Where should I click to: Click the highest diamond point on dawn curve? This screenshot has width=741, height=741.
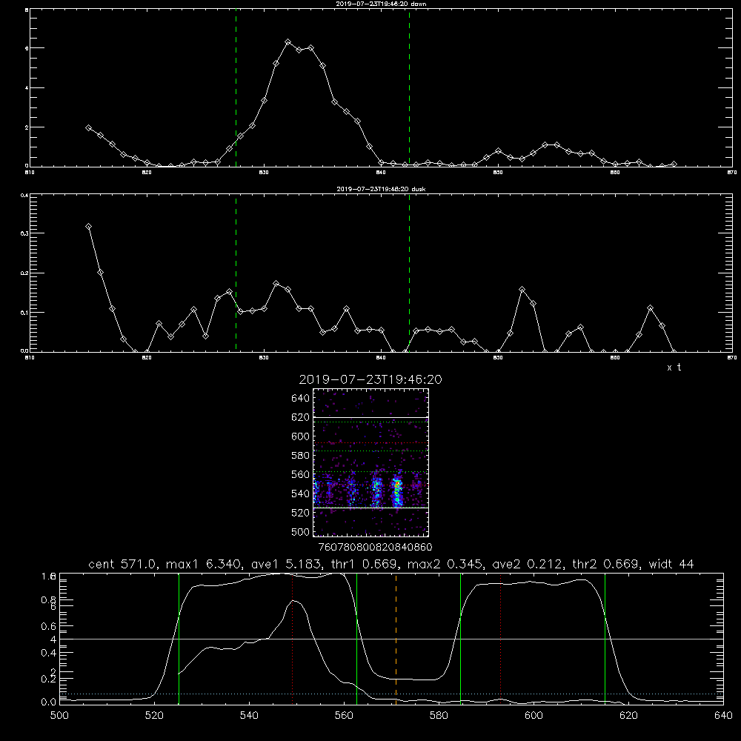point(288,42)
